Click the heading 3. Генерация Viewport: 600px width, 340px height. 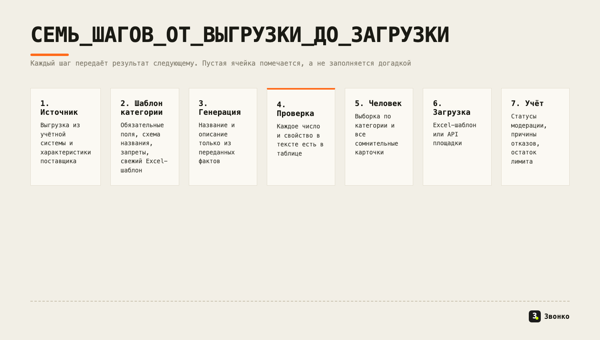coord(220,108)
